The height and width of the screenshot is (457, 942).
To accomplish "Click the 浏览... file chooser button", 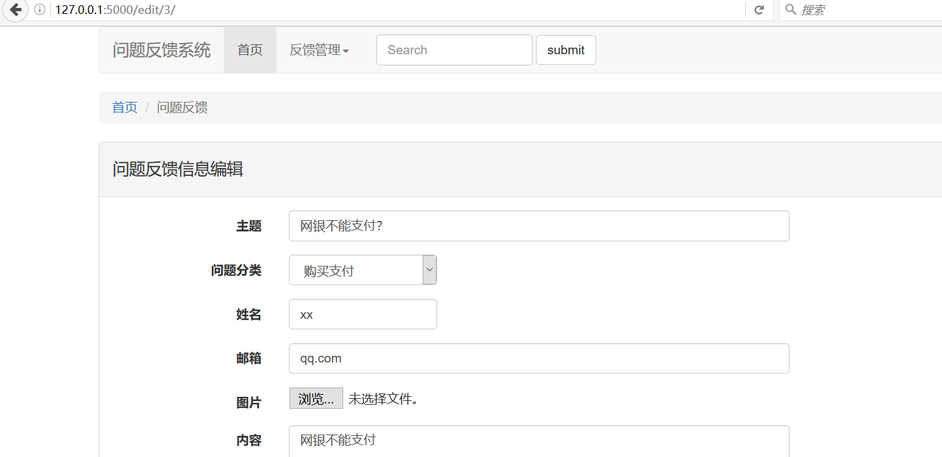I will pyautogui.click(x=316, y=398).
